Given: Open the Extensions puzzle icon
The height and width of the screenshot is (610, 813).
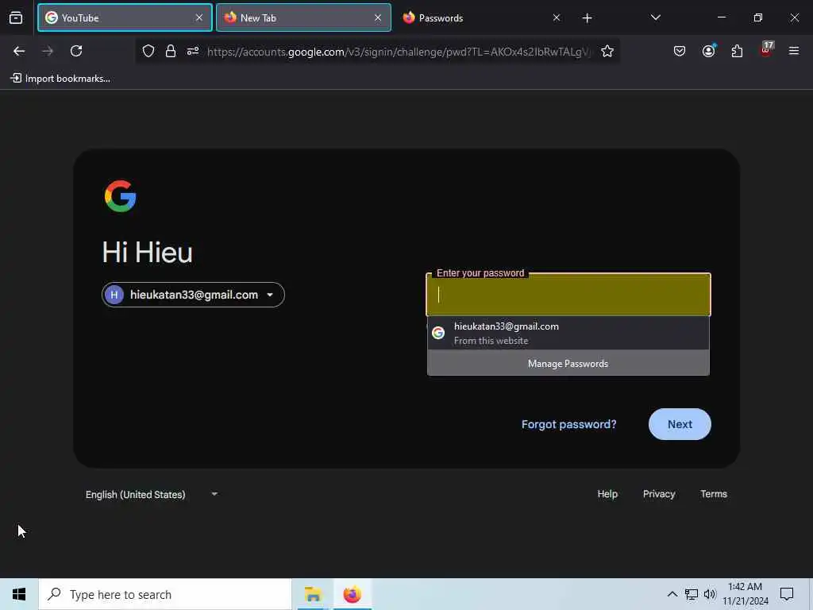Looking at the screenshot, I should tap(737, 51).
